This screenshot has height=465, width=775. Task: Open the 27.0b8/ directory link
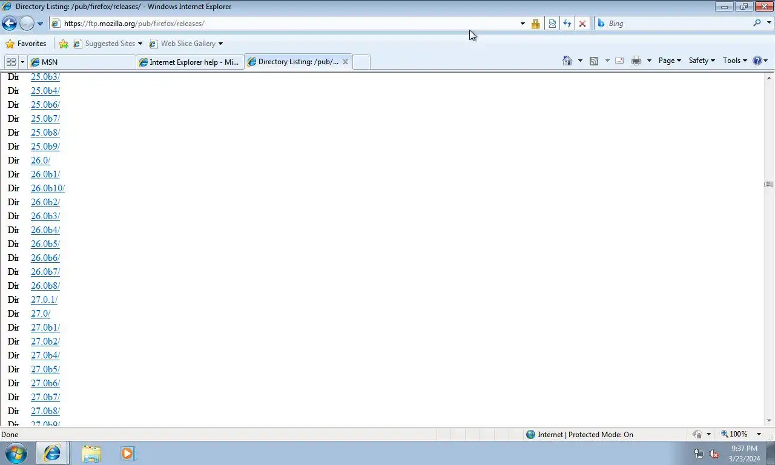tap(45, 411)
